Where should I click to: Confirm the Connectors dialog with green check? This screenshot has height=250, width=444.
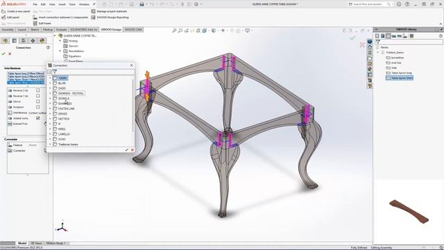click(x=126, y=150)
